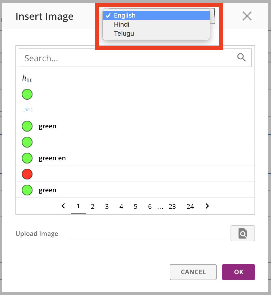Open page 2 of image results

[93, 207]
